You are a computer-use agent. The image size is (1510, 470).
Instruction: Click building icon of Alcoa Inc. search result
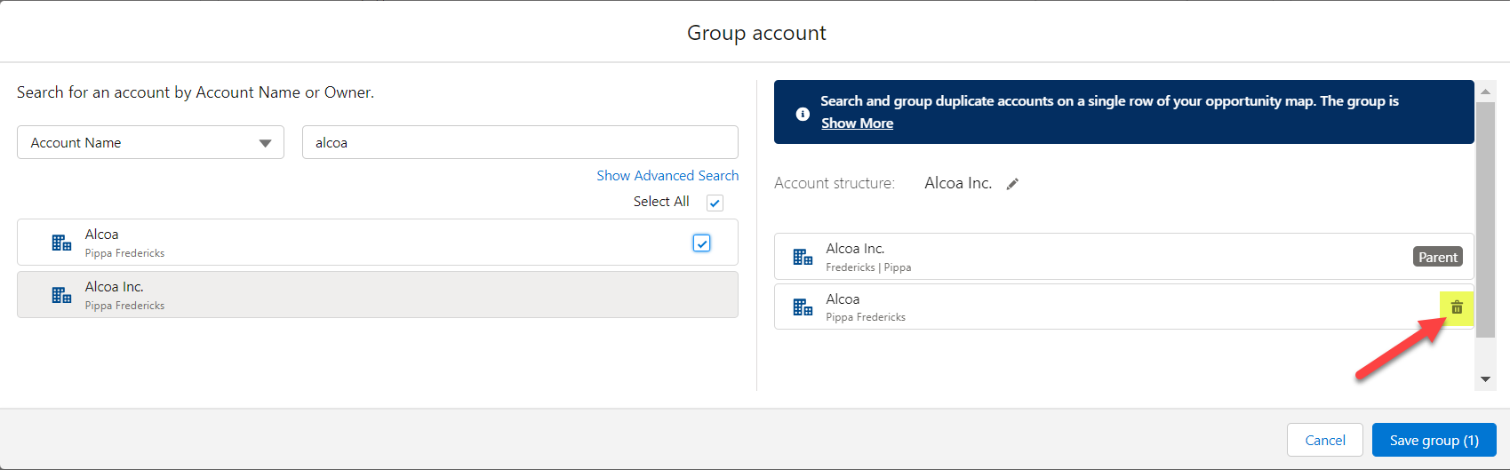pos(61,295)
